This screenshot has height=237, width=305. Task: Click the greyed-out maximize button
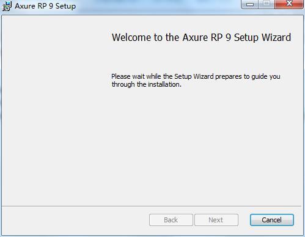(x=266, y=4)
